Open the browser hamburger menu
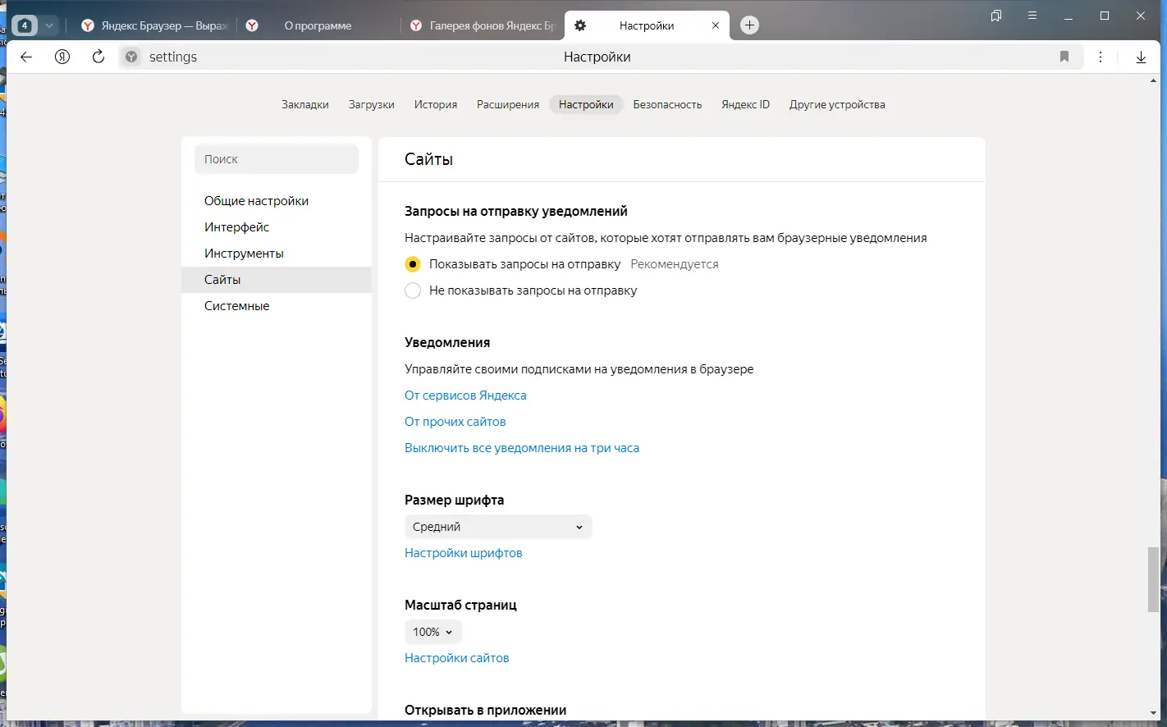The width and height of the screenshot is (1167, 727). point(1032,16)
